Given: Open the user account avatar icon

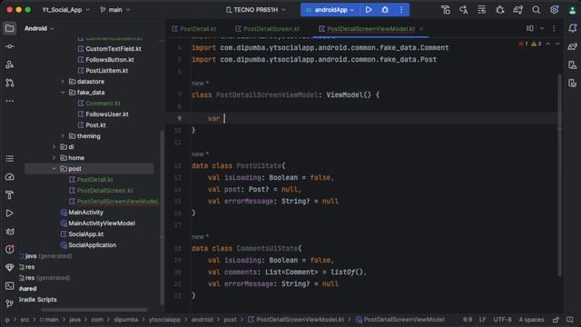Looking at the screenshot, I should 573,10.
